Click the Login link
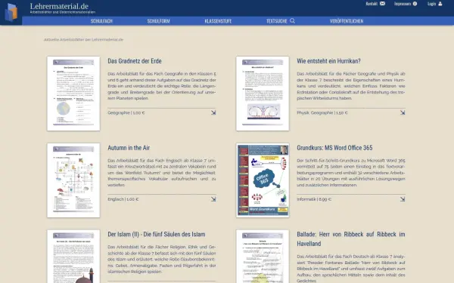The width and height of the screenshot is (454, 283). [432, 4]
